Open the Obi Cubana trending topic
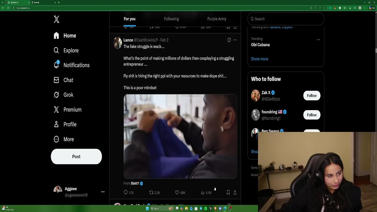 pos(260,45)
